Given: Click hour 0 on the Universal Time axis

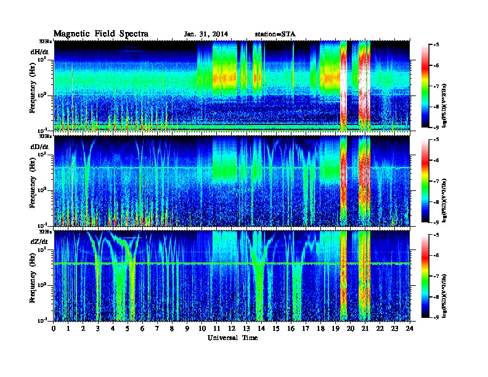Looking at the screenshot, I should point(54,328).
